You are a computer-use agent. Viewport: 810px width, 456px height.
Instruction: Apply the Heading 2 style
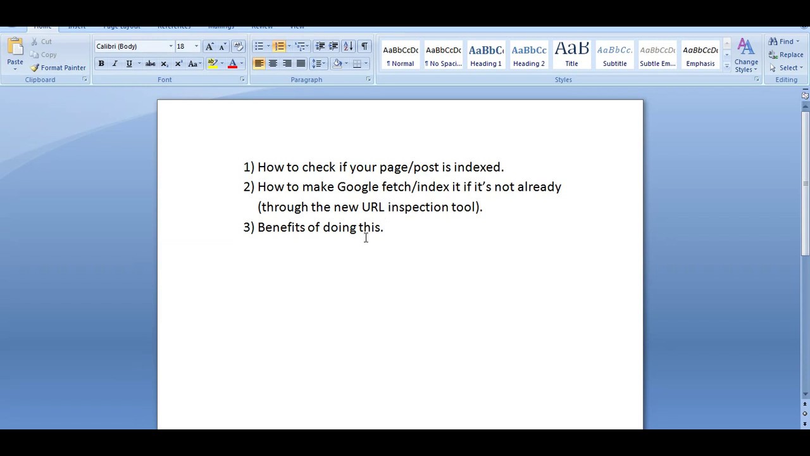coord(529,55)
